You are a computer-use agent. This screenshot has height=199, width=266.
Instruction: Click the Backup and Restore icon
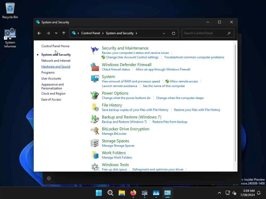(x=95, y=119)
